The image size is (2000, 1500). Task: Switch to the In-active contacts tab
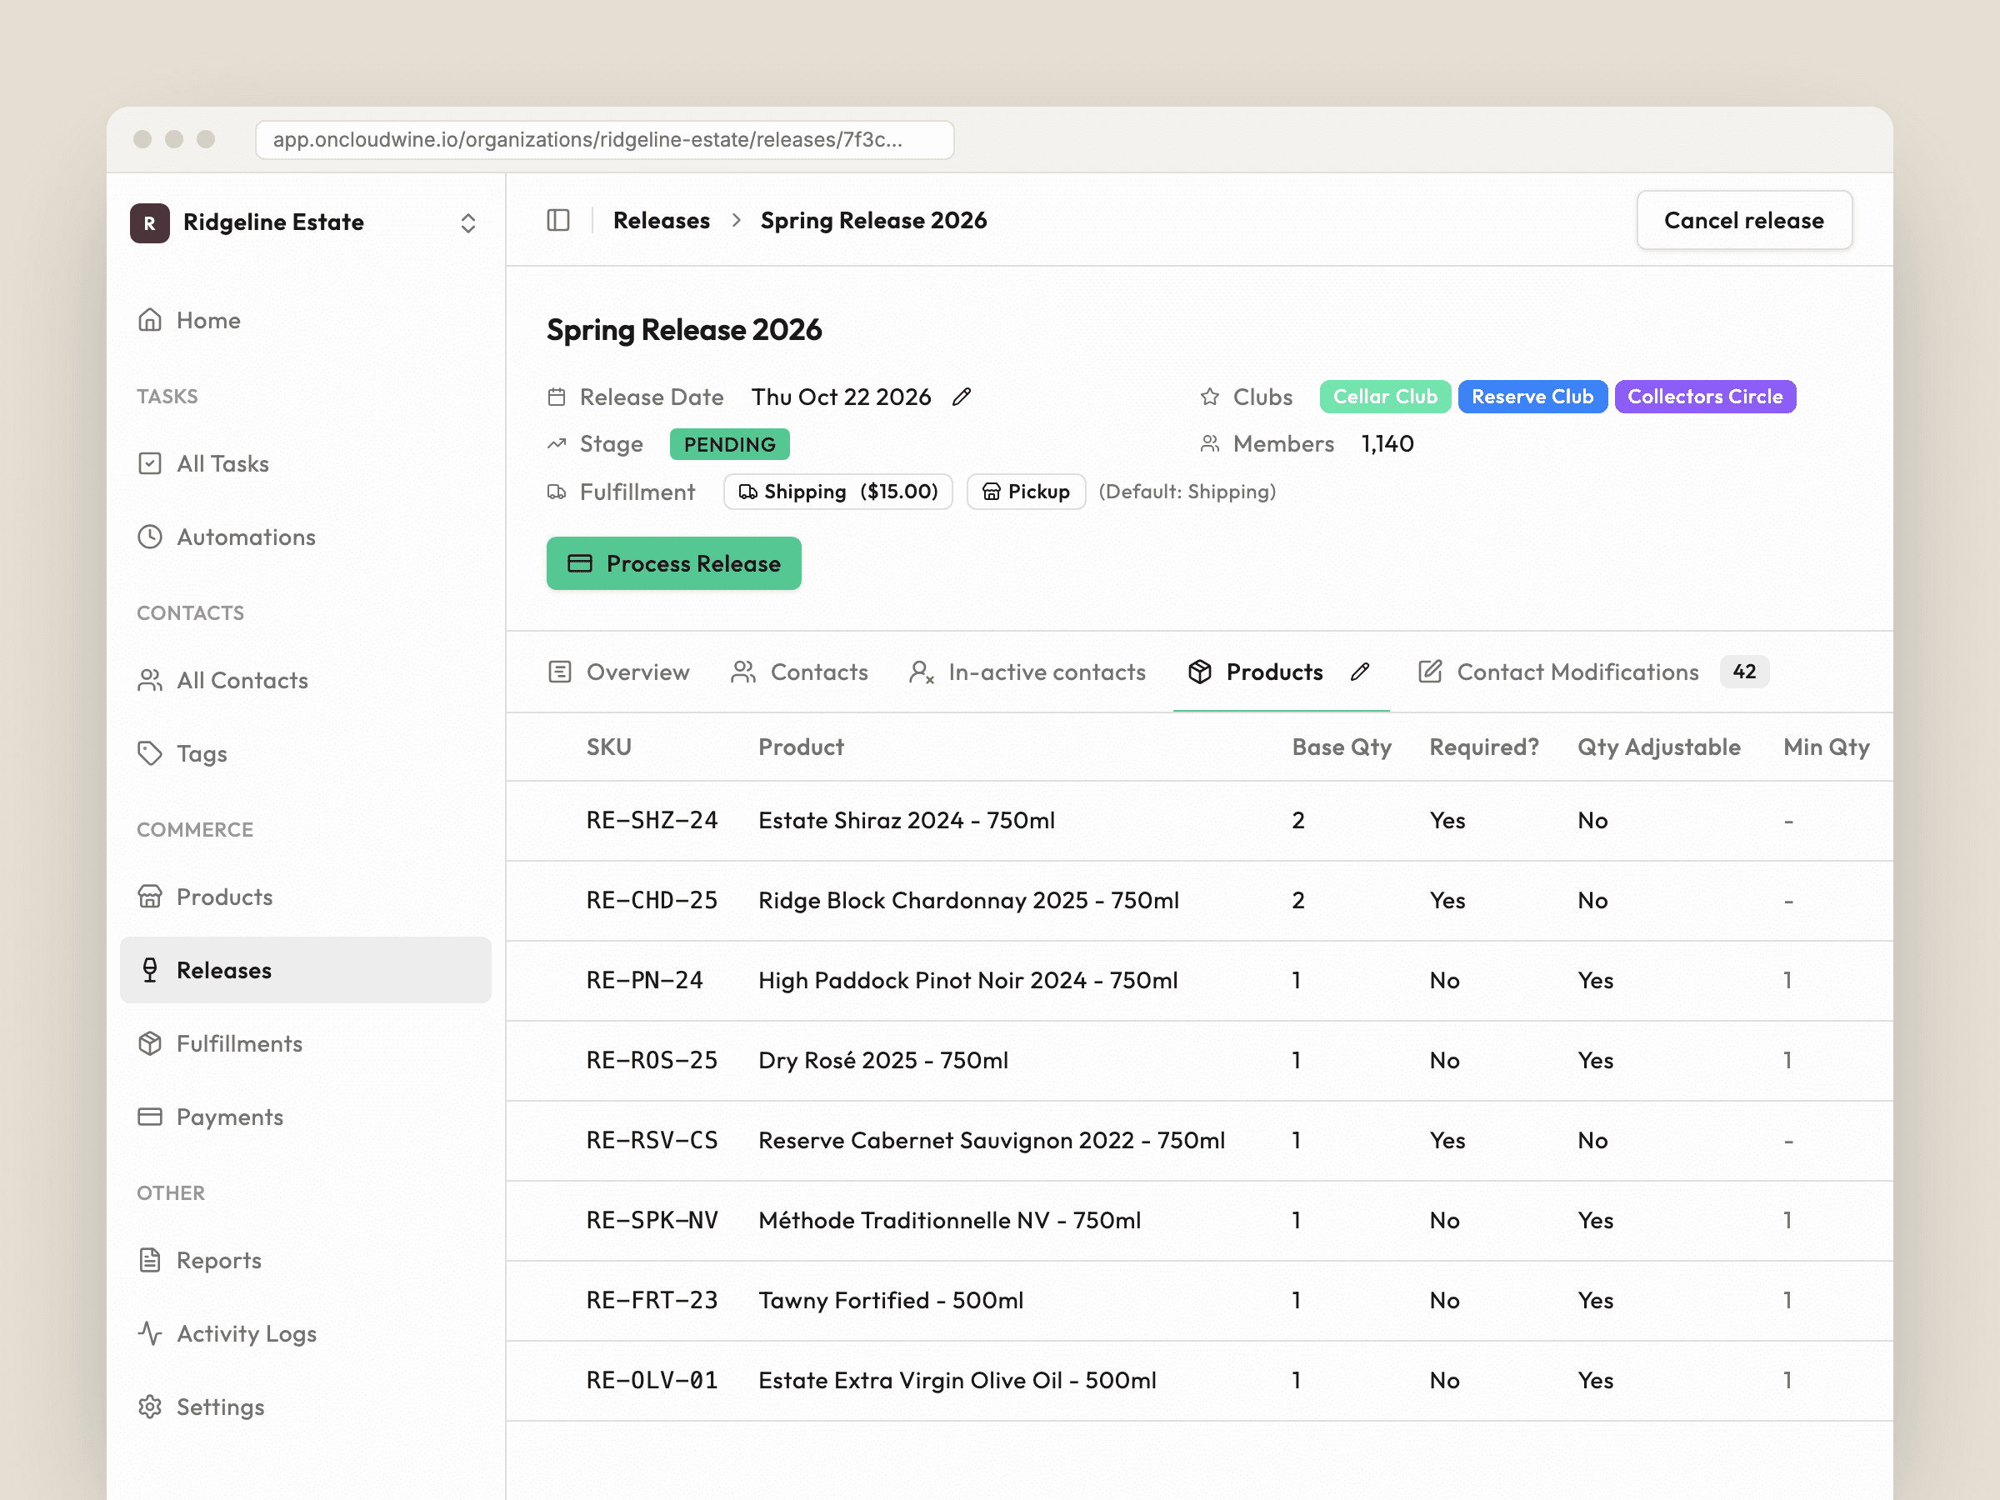point(1027,672)
